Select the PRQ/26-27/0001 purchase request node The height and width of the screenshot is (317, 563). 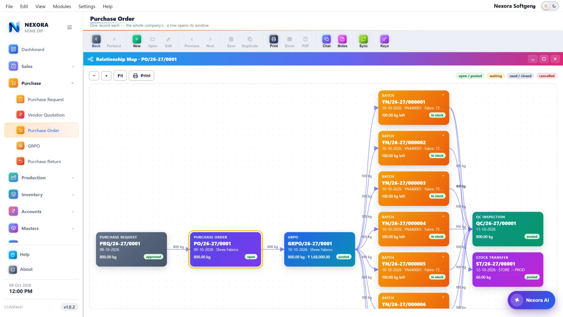[x=131, y=249]
